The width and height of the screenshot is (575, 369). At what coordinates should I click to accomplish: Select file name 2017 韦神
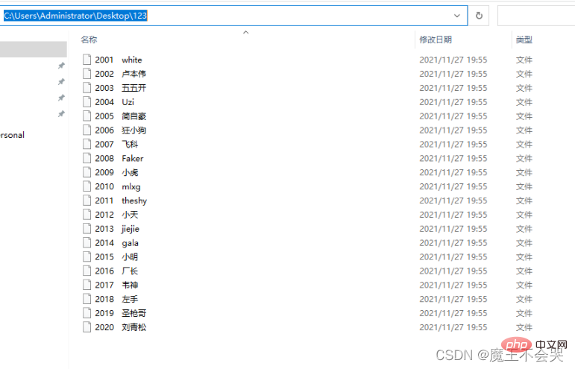116,285
